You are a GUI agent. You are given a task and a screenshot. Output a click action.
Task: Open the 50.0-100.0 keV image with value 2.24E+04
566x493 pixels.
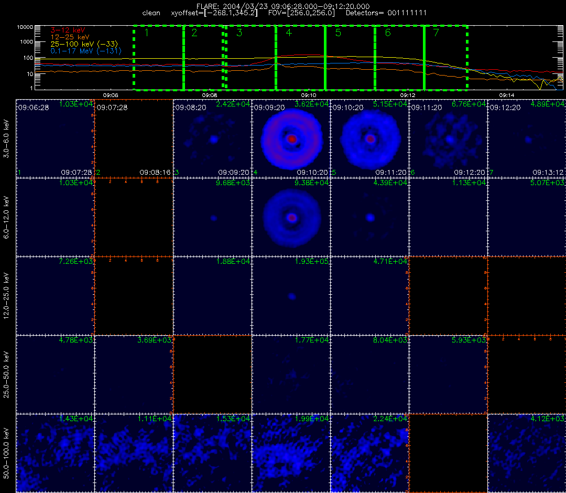point(370,454)
